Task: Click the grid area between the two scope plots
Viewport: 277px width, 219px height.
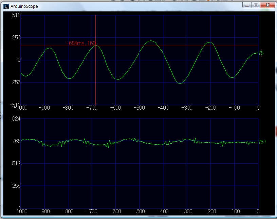Action: pyautogui.click(x=136, y=113)
